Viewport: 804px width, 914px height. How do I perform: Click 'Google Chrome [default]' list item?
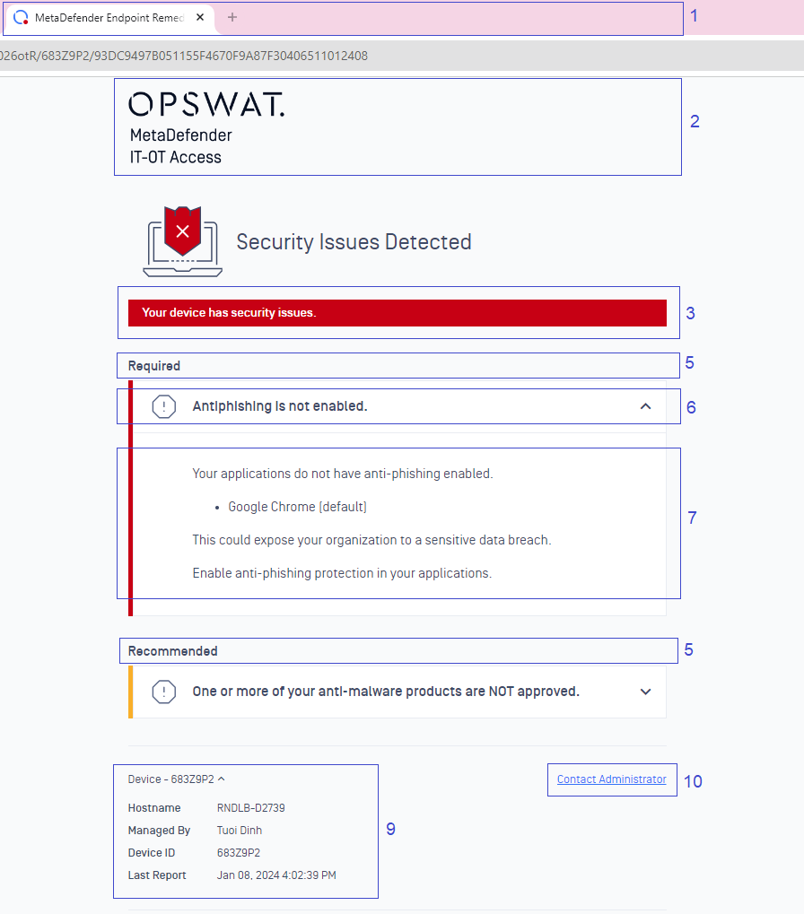(x=297, y=507)
